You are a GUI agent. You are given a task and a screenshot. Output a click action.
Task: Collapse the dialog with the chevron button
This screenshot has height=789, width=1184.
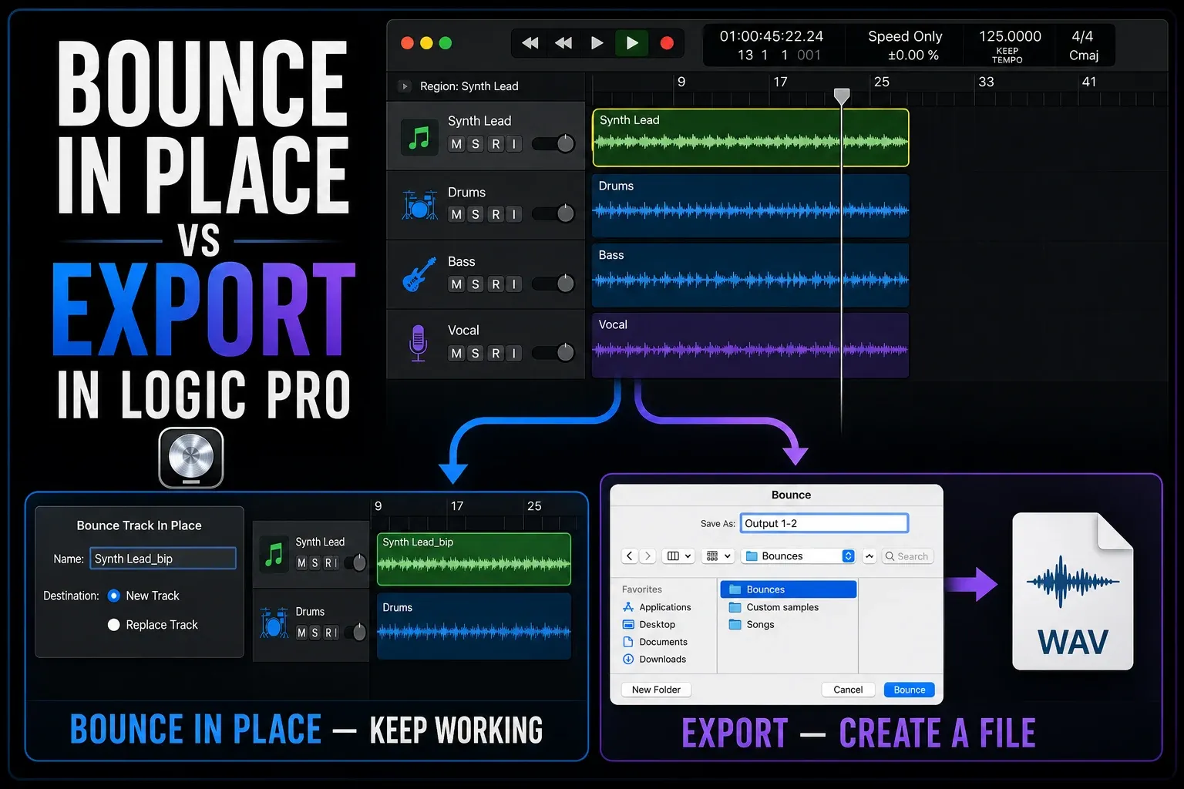tap(869, 556)
